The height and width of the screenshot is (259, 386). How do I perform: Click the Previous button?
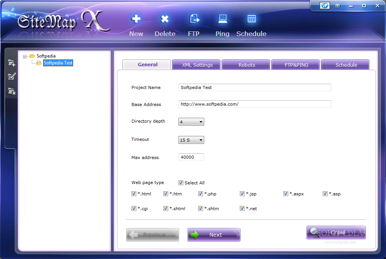(x=153, y=235)
